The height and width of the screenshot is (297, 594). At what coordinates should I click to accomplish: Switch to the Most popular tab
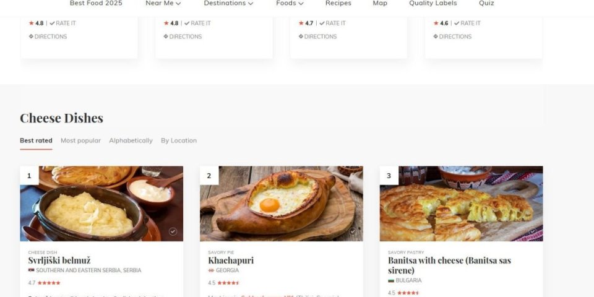coord(80,140)
